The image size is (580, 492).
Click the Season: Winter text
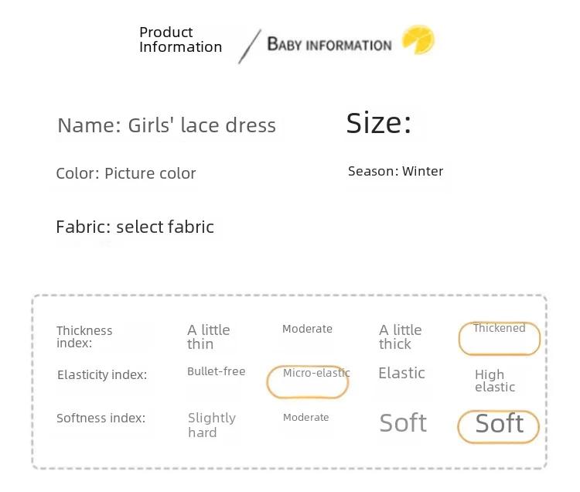pyautogui.click(x=395, y=171)
